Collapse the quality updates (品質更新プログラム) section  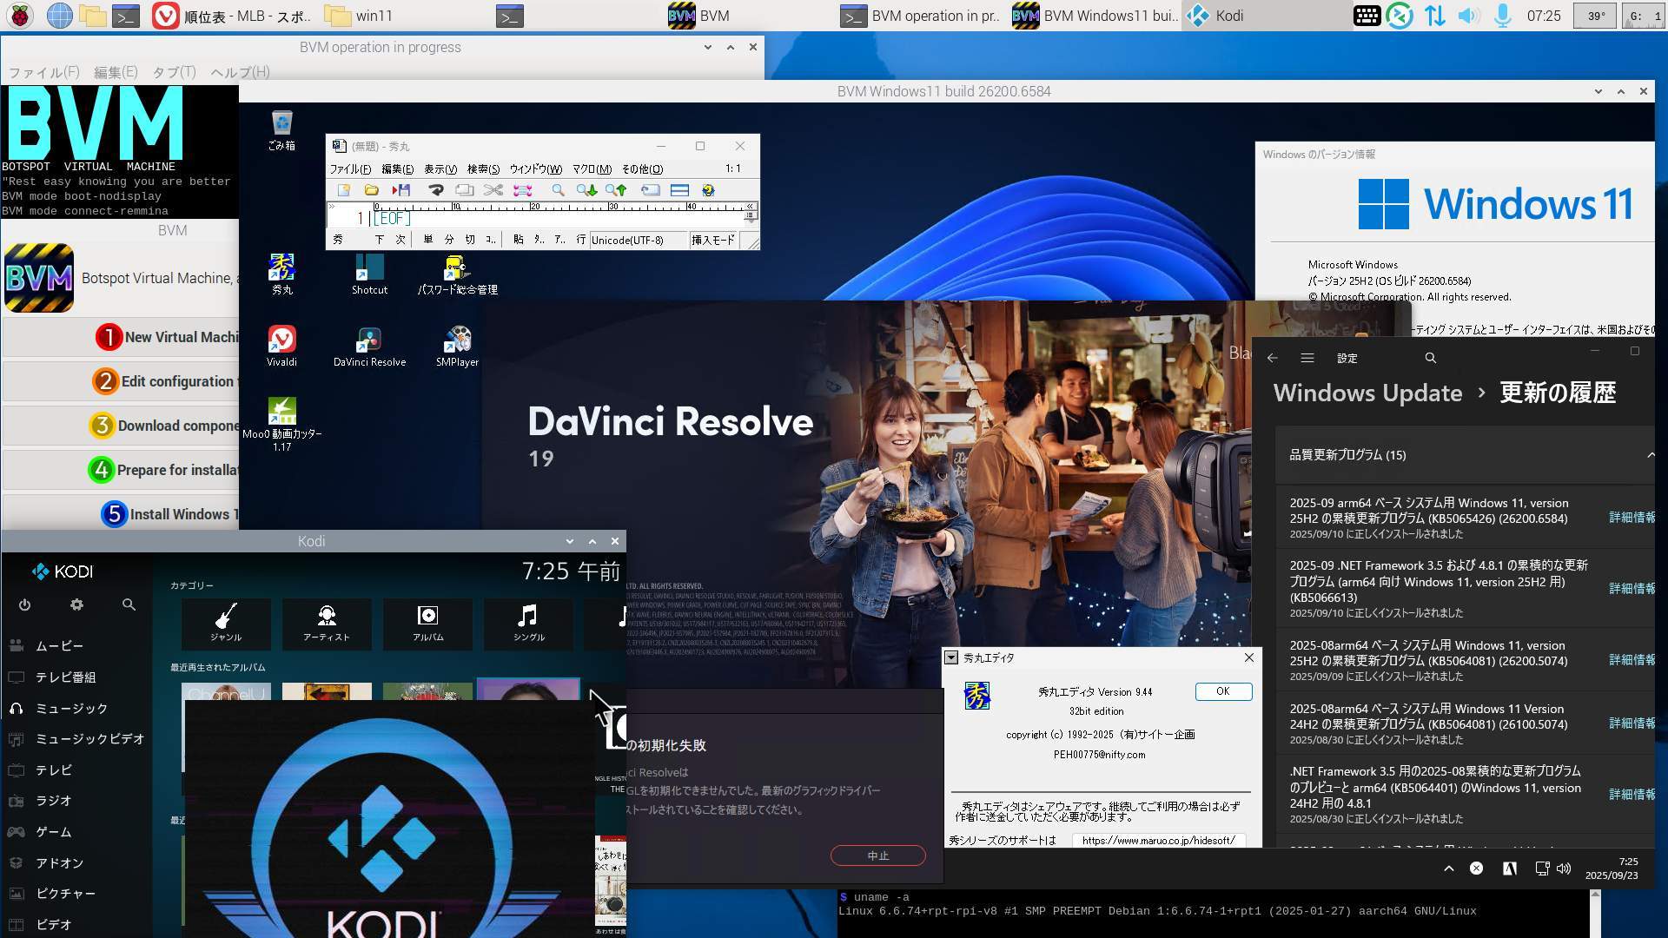[1650, 455]
